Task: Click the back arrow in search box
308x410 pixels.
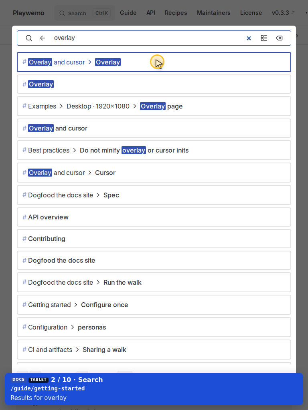Action: [43, 38]
